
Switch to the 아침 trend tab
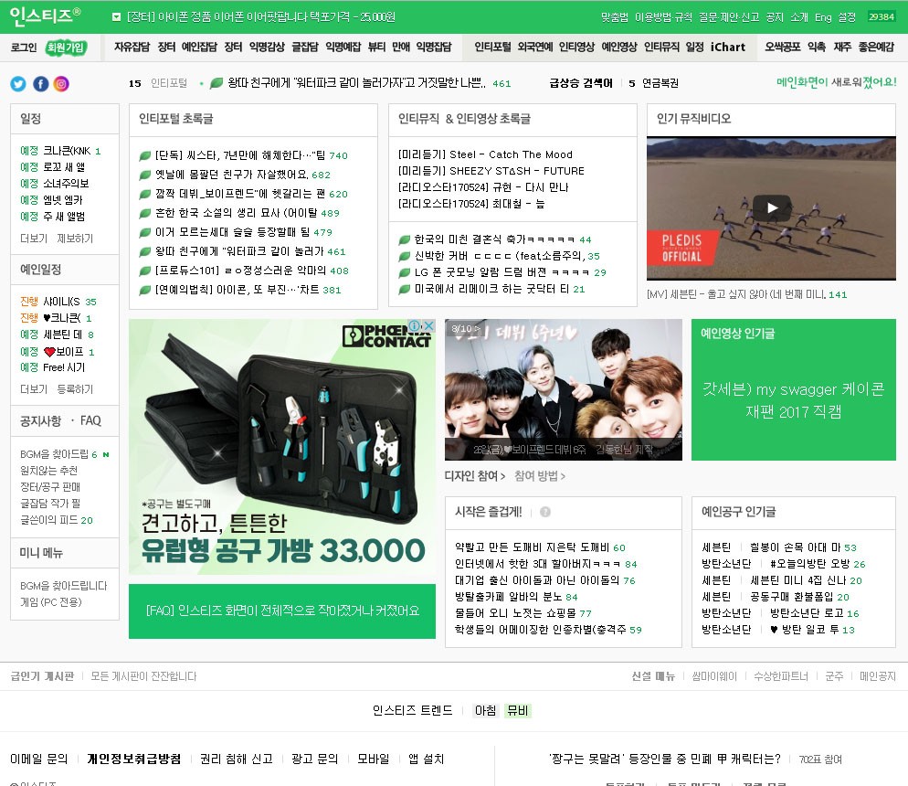coord(485,710)
